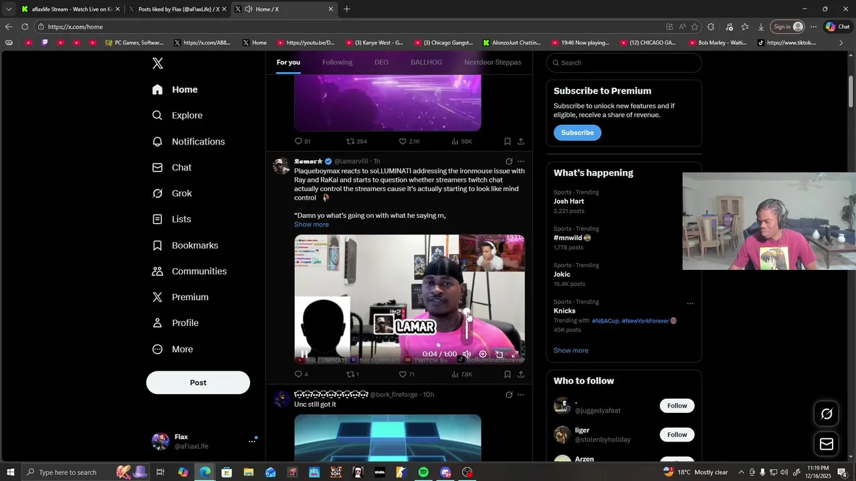Click the Post button
The width and height of the screenshot is (856, 481).
[x=198, y=383]
